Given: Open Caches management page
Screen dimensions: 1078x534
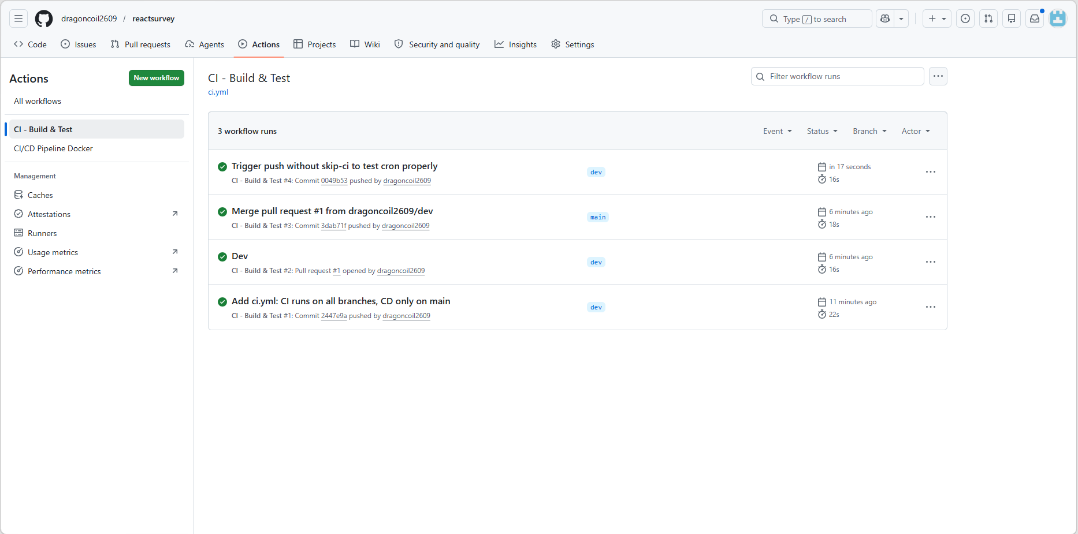Looking at the screenshot, I should 96,195.
